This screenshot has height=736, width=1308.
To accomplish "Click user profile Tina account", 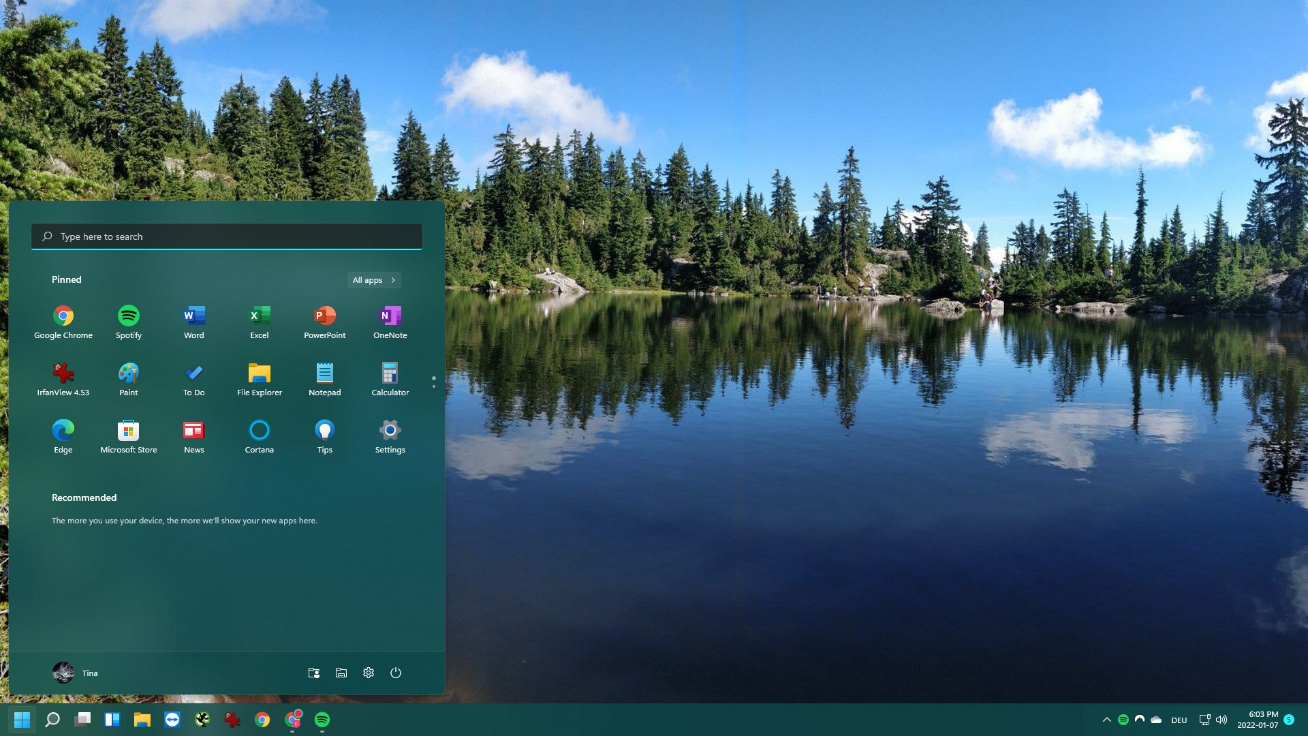I will point(76,672).
